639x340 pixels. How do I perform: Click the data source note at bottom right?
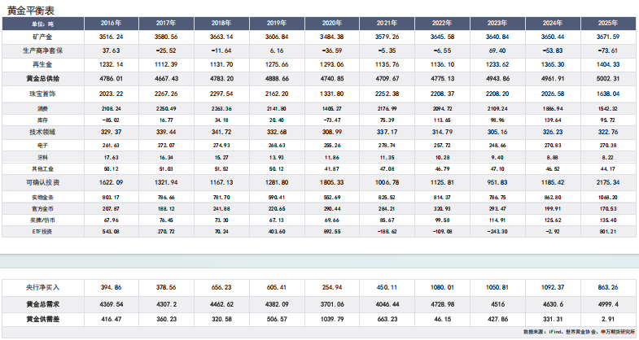pos(579,332)
